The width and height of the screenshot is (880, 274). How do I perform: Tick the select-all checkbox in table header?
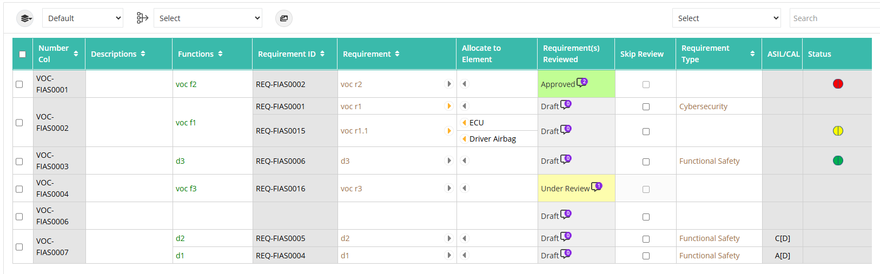22,54
